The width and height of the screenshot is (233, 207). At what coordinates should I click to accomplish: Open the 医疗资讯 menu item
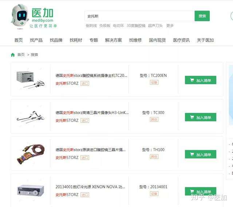point(181,40)
